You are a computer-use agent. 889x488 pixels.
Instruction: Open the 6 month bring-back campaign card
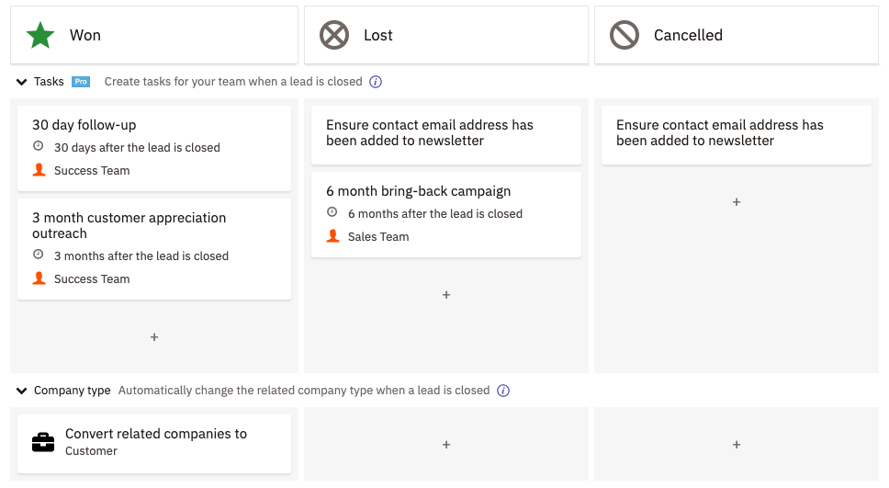coord(446,214)
